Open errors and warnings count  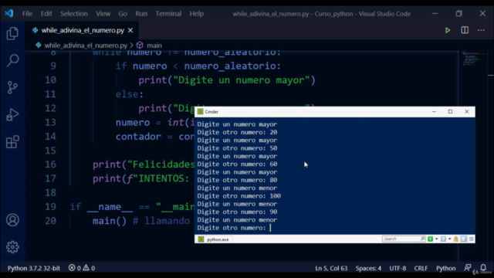[82, 268]
